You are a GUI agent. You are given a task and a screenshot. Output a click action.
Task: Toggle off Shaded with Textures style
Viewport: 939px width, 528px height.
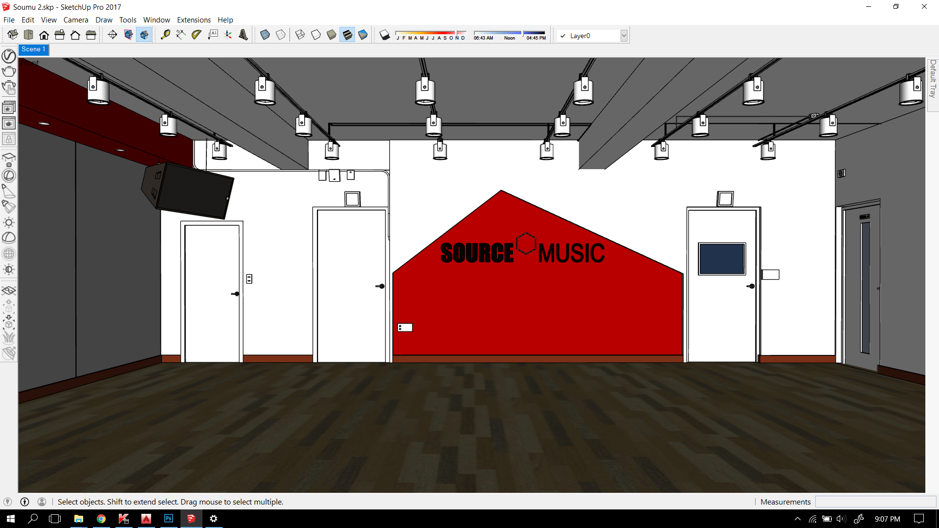347,35
